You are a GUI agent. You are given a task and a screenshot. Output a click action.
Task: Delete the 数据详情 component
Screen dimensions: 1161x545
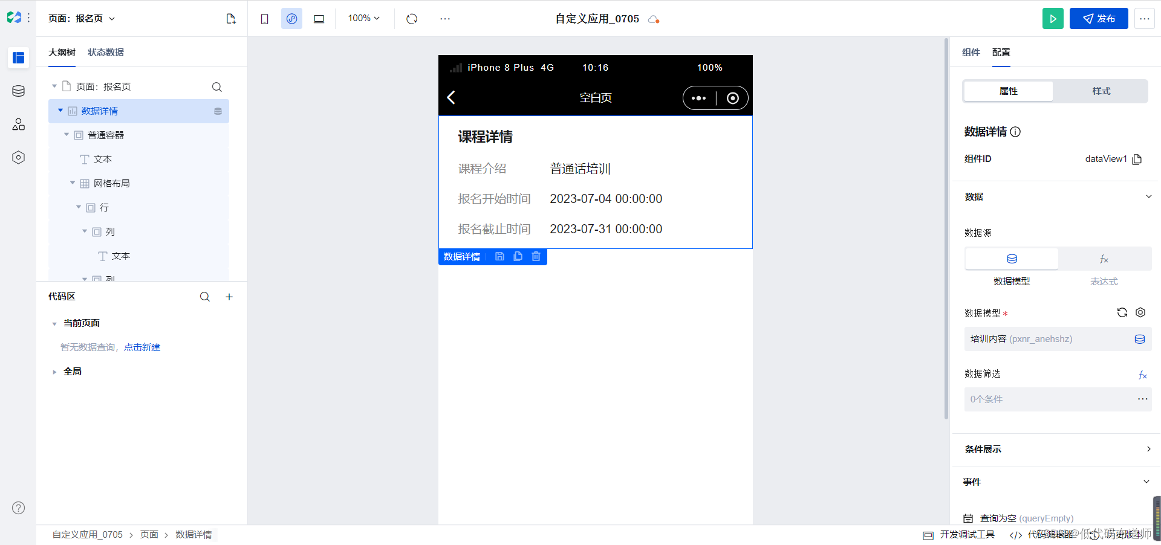[x=536, y=257]
